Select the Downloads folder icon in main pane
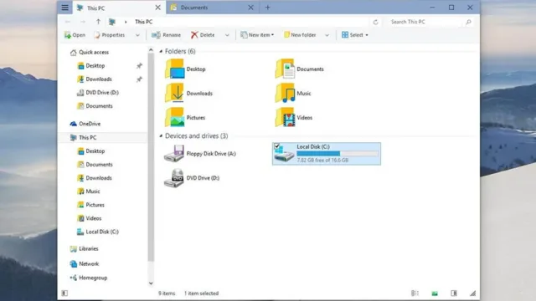The width and height of the screenshot is (536, 301). coord(175,93)
